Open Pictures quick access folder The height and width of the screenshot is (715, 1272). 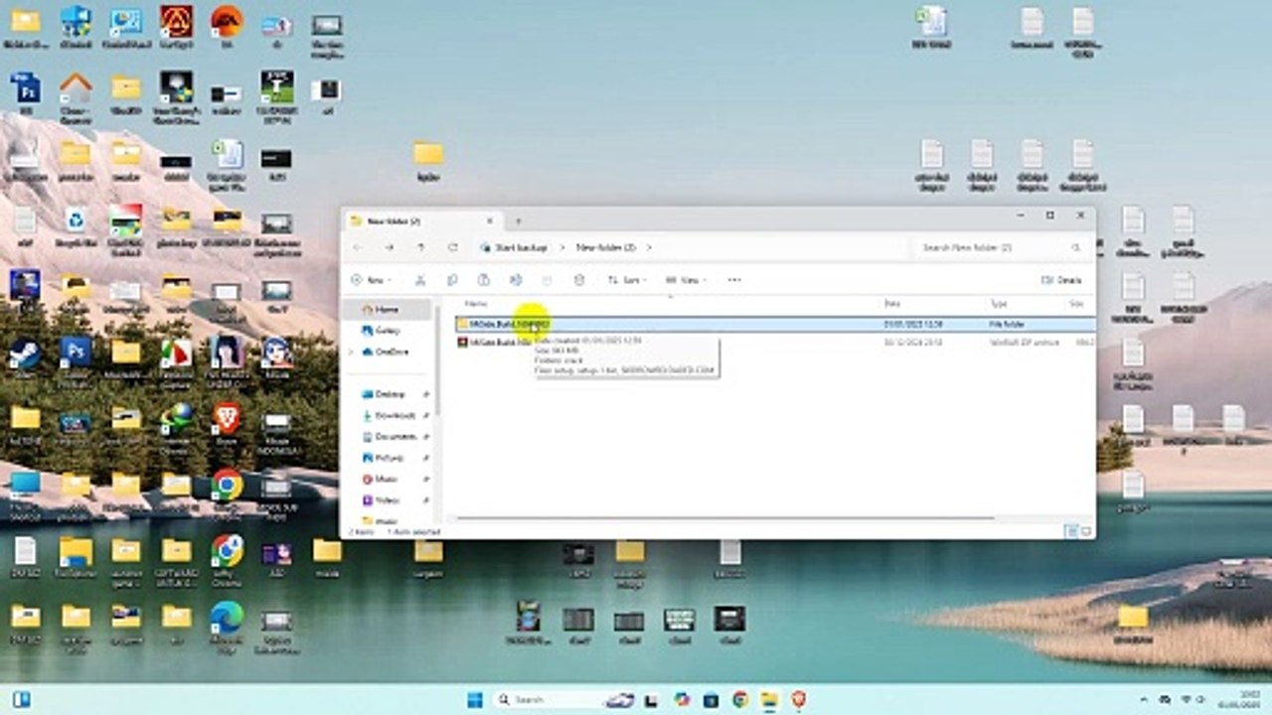(x=390, y=458)
